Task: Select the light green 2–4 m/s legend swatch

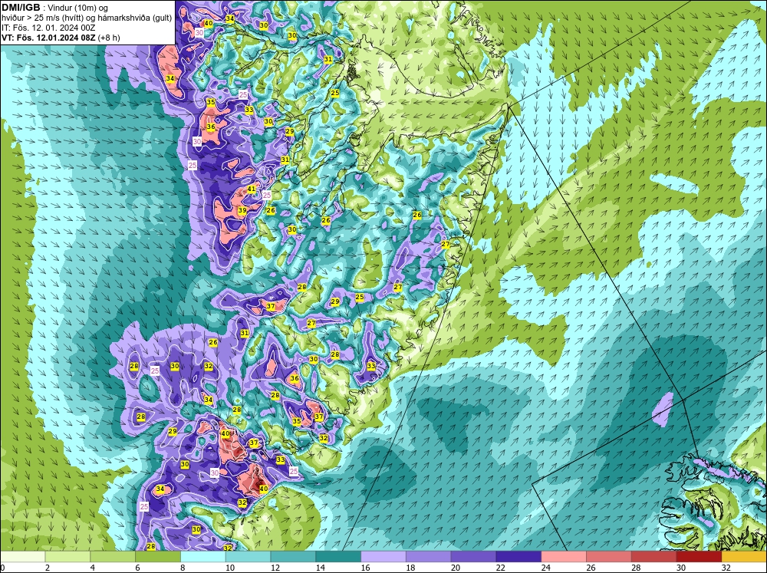Action: (67, 557)
